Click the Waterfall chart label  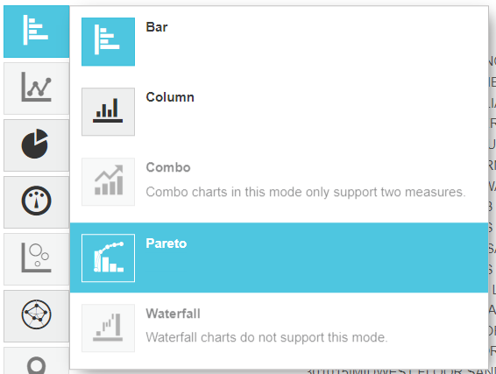[x=173, y=314]
